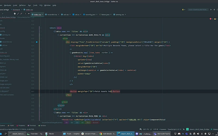The height and width of the screenshot is (136, 218).
Task: Click the expand all icon in project panel
Action: [18, 14]
